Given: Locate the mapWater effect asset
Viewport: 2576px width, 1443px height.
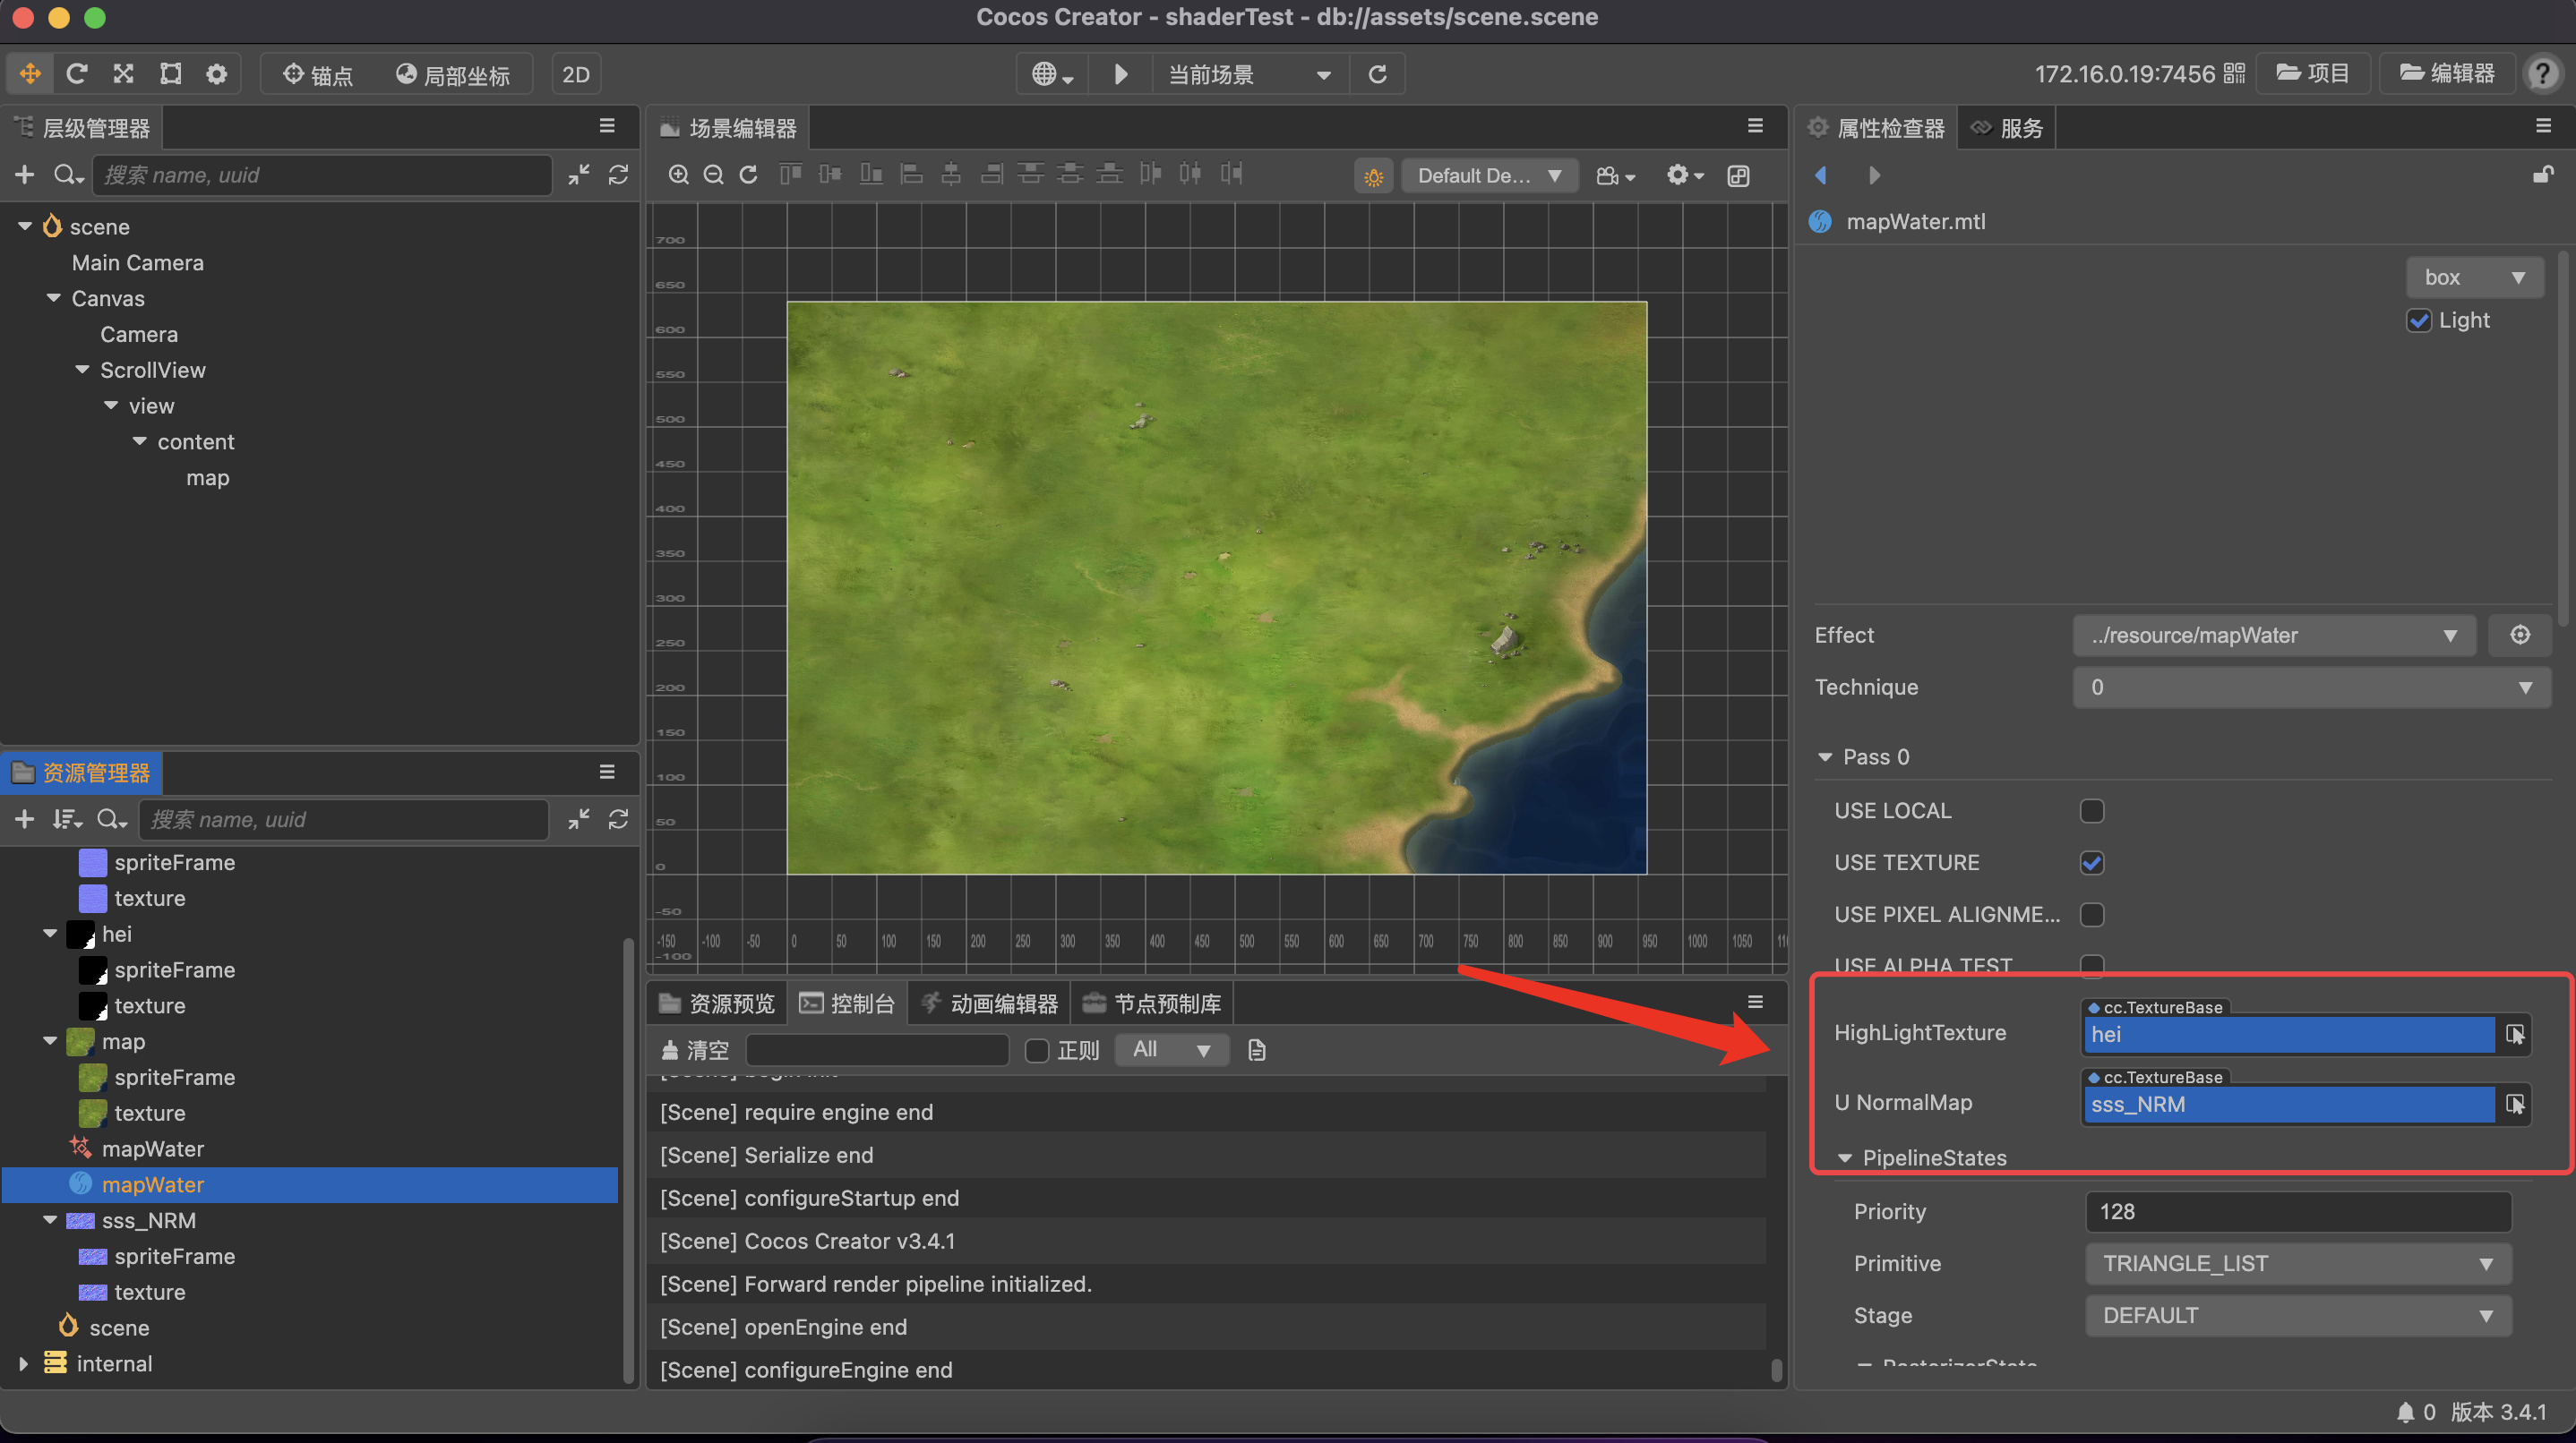Looking at the screenshot, I should [152, 1149].
